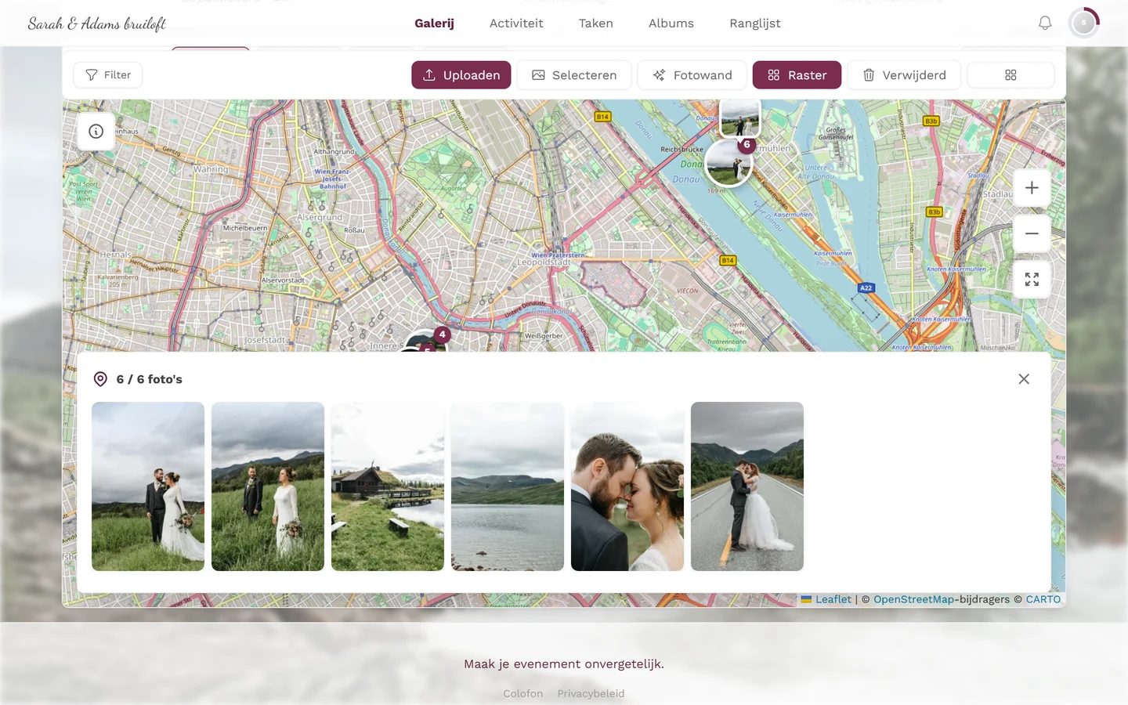Open the Ranglijst tab
Image resolution: width=1128 pixels, height=705 pixels.
tap(755, 23)
